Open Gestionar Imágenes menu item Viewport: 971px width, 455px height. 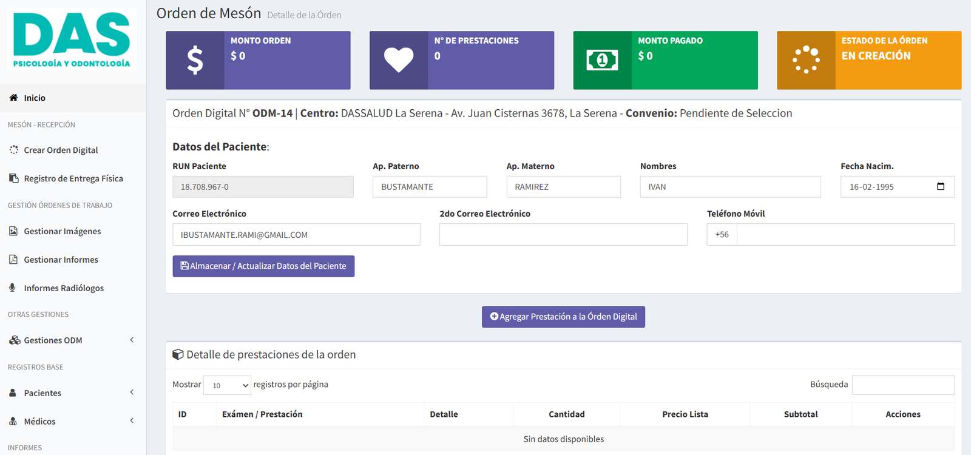pos(73,231)
